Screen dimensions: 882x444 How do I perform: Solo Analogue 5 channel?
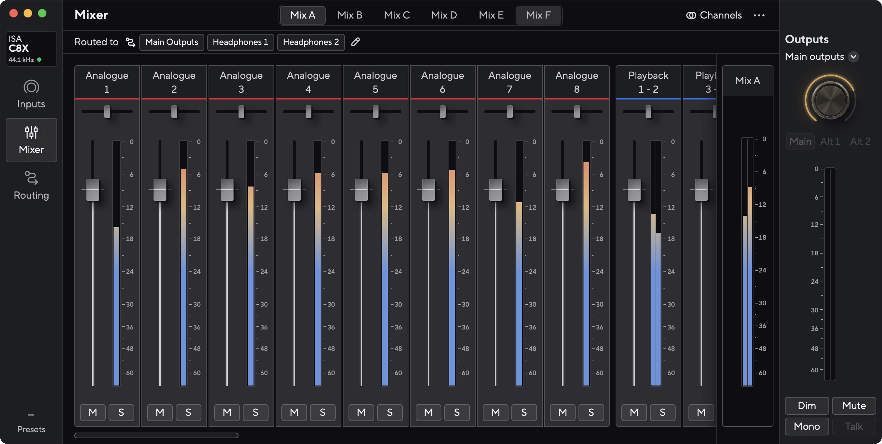(x=390, y=413)
